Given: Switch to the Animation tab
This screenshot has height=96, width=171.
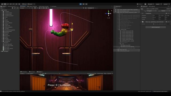Looking at the screenshot, I should [x=24, y=72].
